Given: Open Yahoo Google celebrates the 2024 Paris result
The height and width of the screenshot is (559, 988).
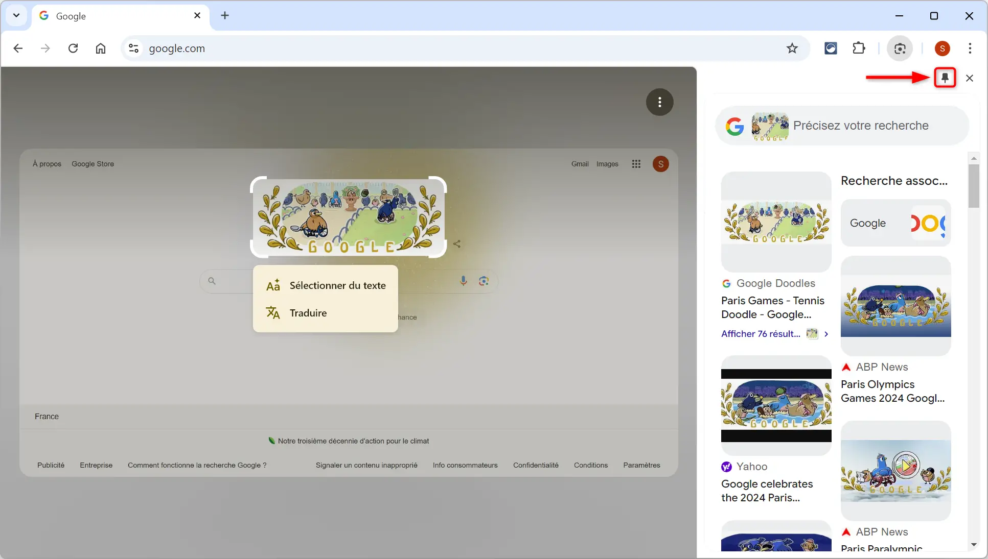Looking at the screenshot, I should (x=767, y=491).
